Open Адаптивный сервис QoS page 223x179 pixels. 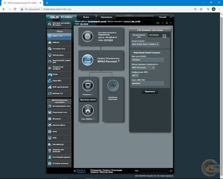pyautogui.click(x=59, y=62)
